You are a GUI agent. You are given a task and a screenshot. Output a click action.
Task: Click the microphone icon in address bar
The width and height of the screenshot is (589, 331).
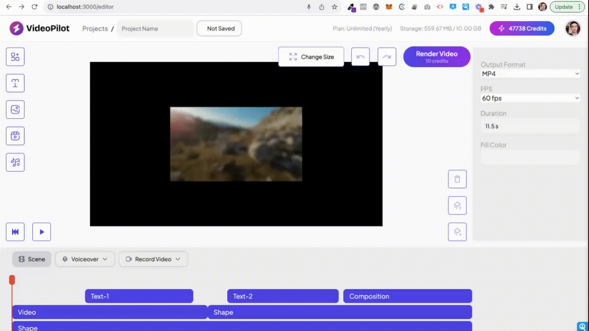click(309, 7)
